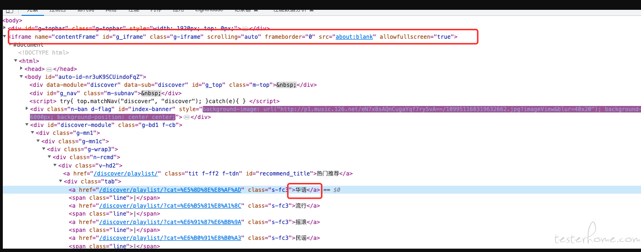Image resolution: width=641 pixels, height=252 pixels.
Task: Click the span line row below 摇滚
Action: pyautogui.click(x=115, y=230)
